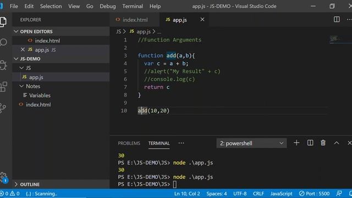Viewport: 352px width, 198px height.
Task: Open the panel overflow ellipsis menu
Action: tap(181, 143)
